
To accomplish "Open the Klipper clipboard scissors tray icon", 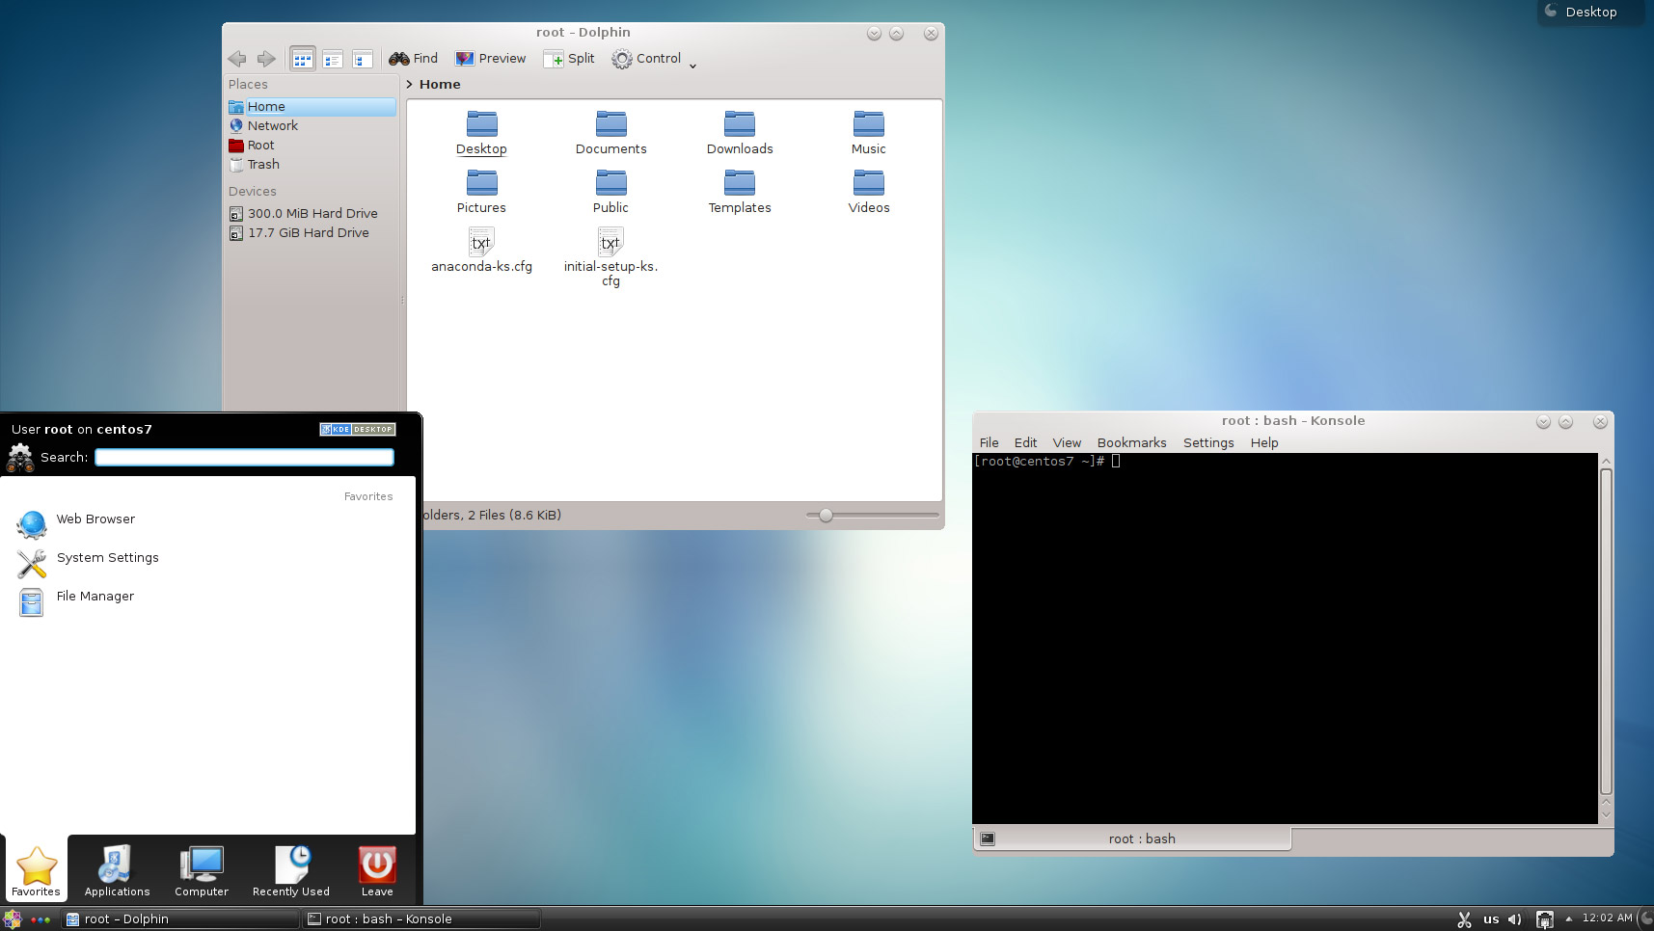I will coord(1464,919).
